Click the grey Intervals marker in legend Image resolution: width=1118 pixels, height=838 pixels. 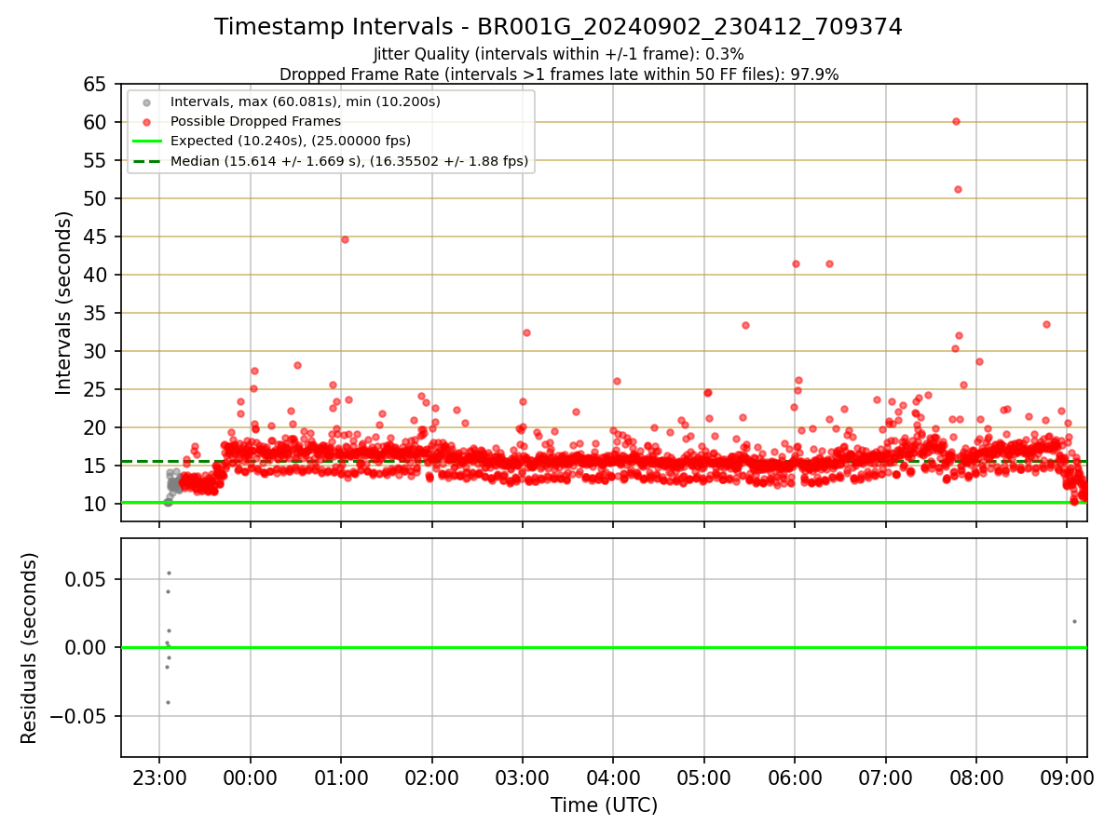(146, 102)
